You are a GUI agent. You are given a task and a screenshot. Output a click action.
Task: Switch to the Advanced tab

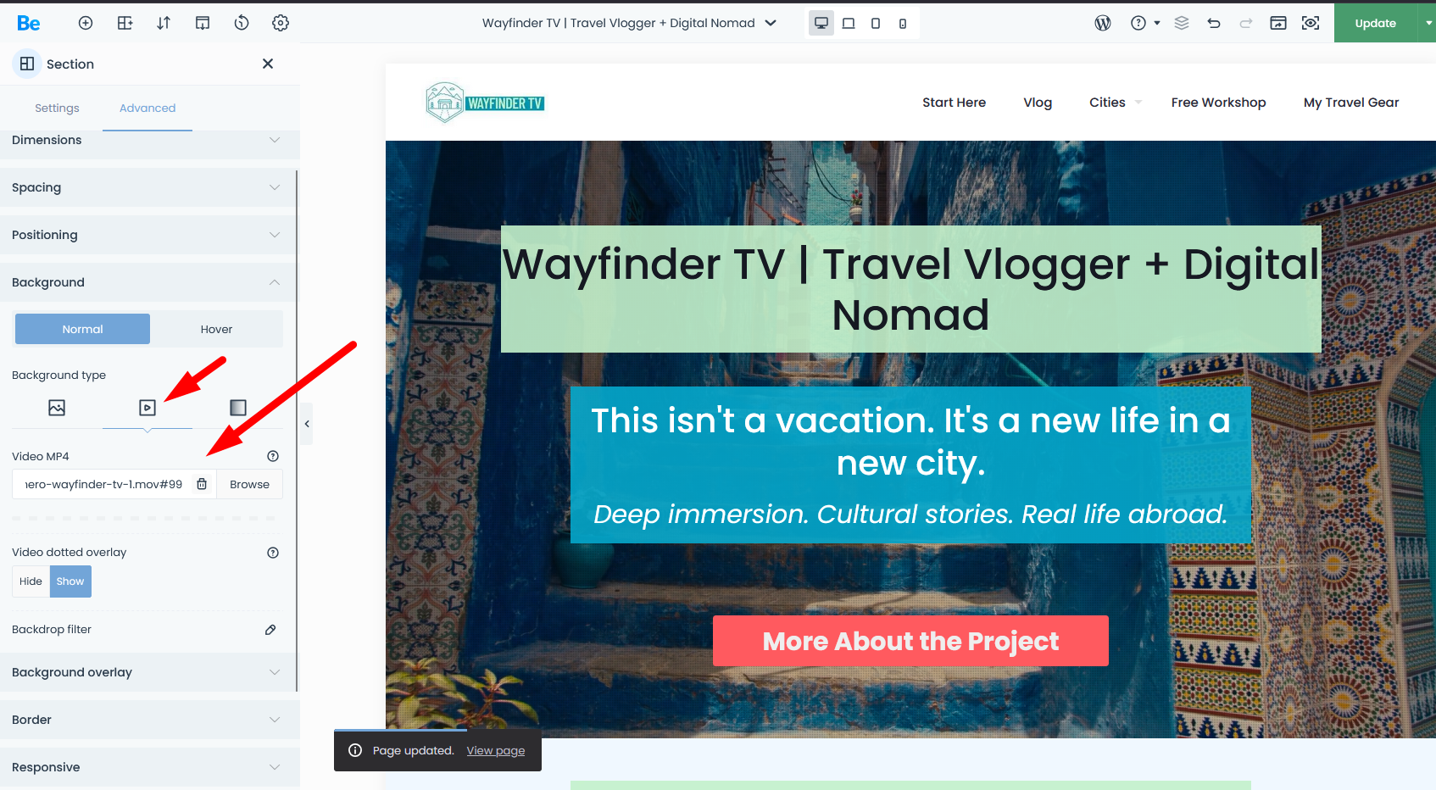pyautogui.click(x=147, y=108)
